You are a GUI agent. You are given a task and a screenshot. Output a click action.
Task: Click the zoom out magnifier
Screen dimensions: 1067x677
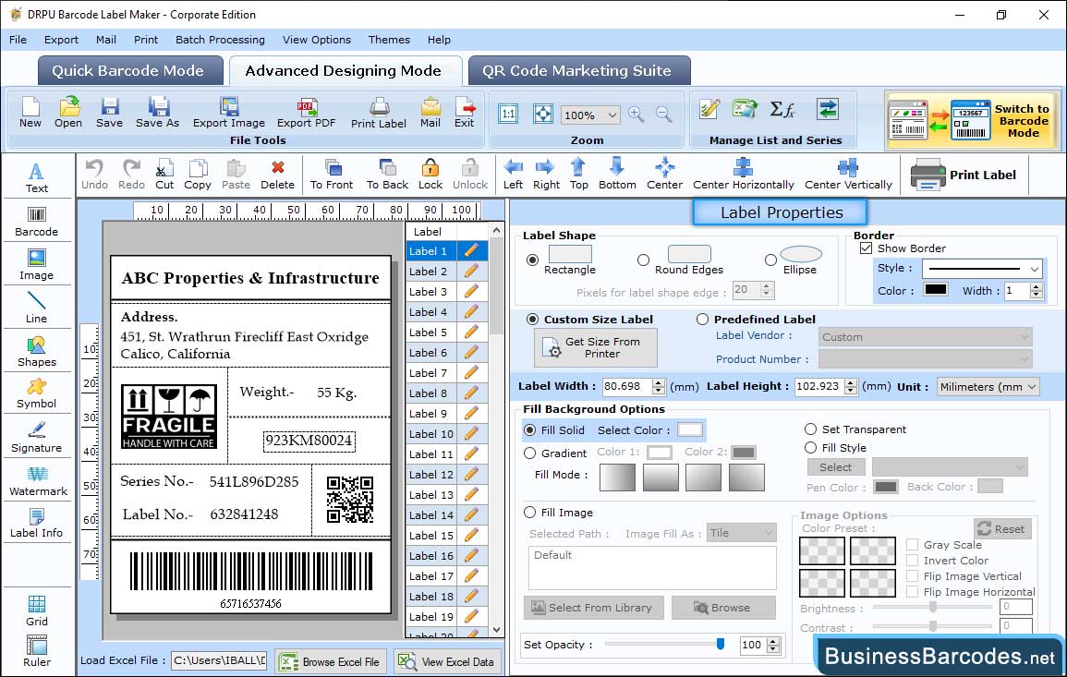(663, 115)
